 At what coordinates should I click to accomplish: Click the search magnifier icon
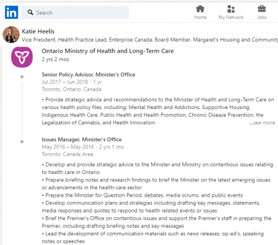[x=30, y=12]
